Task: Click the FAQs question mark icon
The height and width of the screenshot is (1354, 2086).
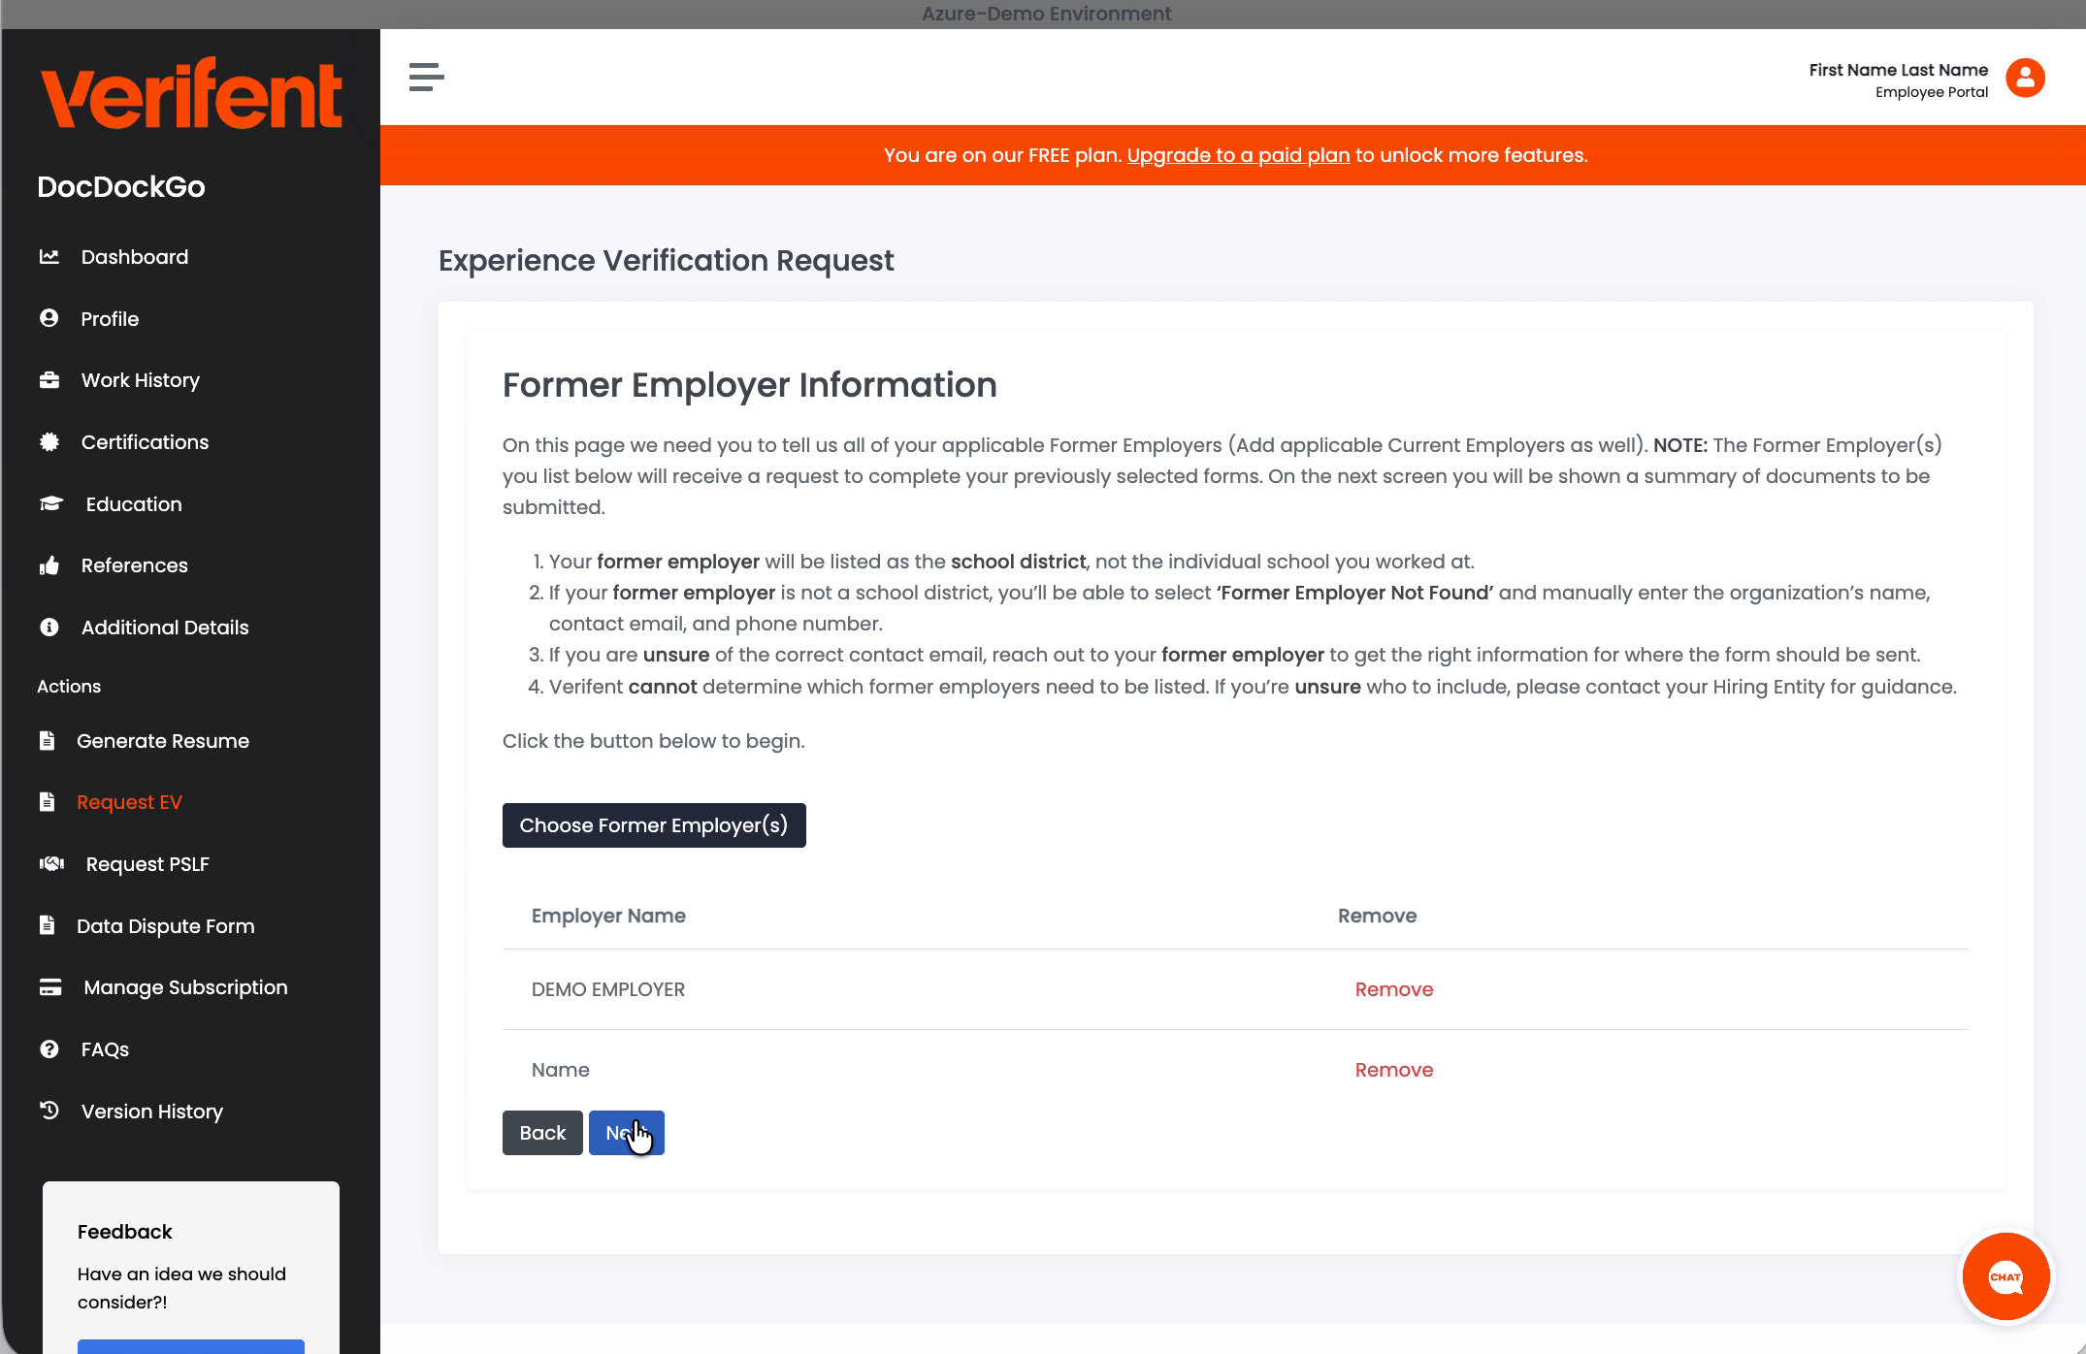Action: (x=49, y=1048)
